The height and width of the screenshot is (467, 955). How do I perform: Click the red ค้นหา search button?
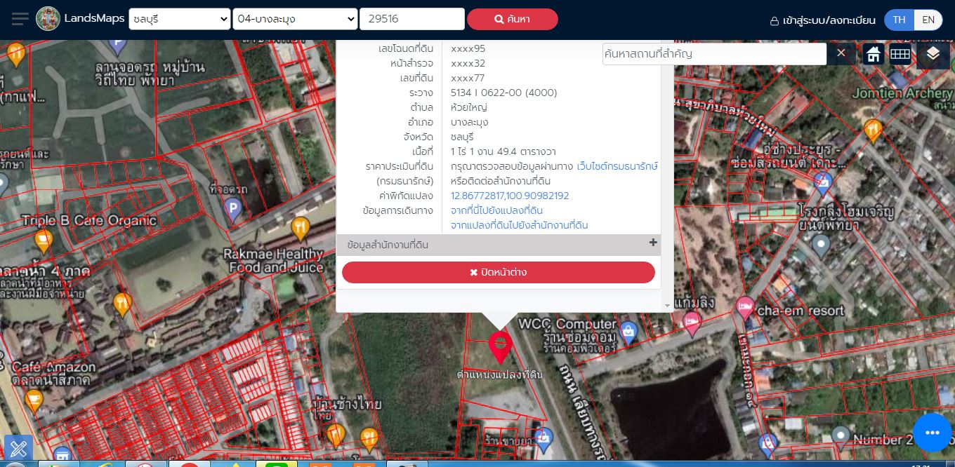(512, 19)
